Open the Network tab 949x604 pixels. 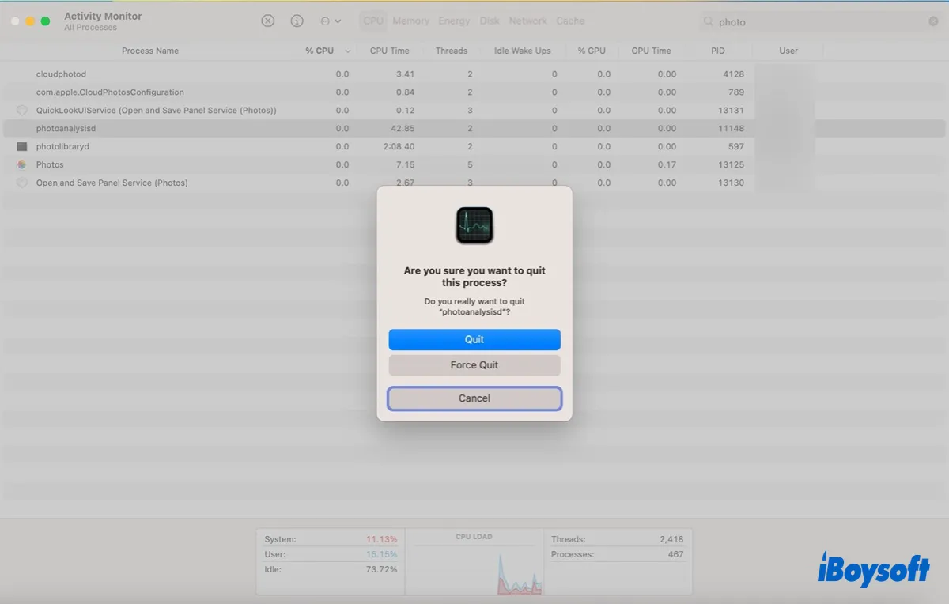tap(527, 21)
